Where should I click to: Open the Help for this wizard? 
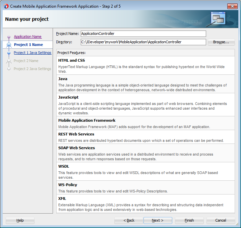pyautogui.click(x=20, y=220)
